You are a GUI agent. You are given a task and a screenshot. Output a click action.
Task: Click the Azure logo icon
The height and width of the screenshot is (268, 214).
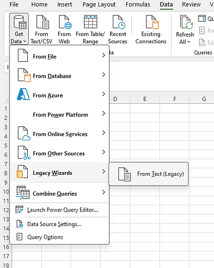click(23, 94)
